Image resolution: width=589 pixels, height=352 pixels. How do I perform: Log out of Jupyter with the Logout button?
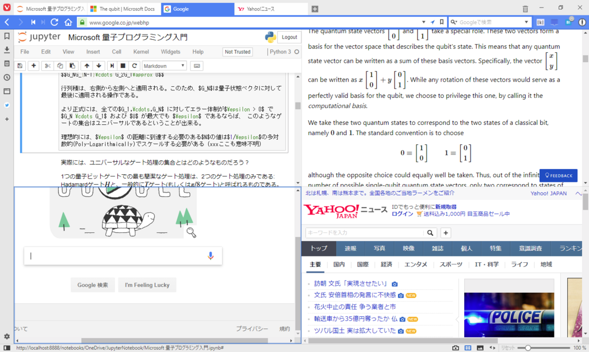tap(289, 37)
